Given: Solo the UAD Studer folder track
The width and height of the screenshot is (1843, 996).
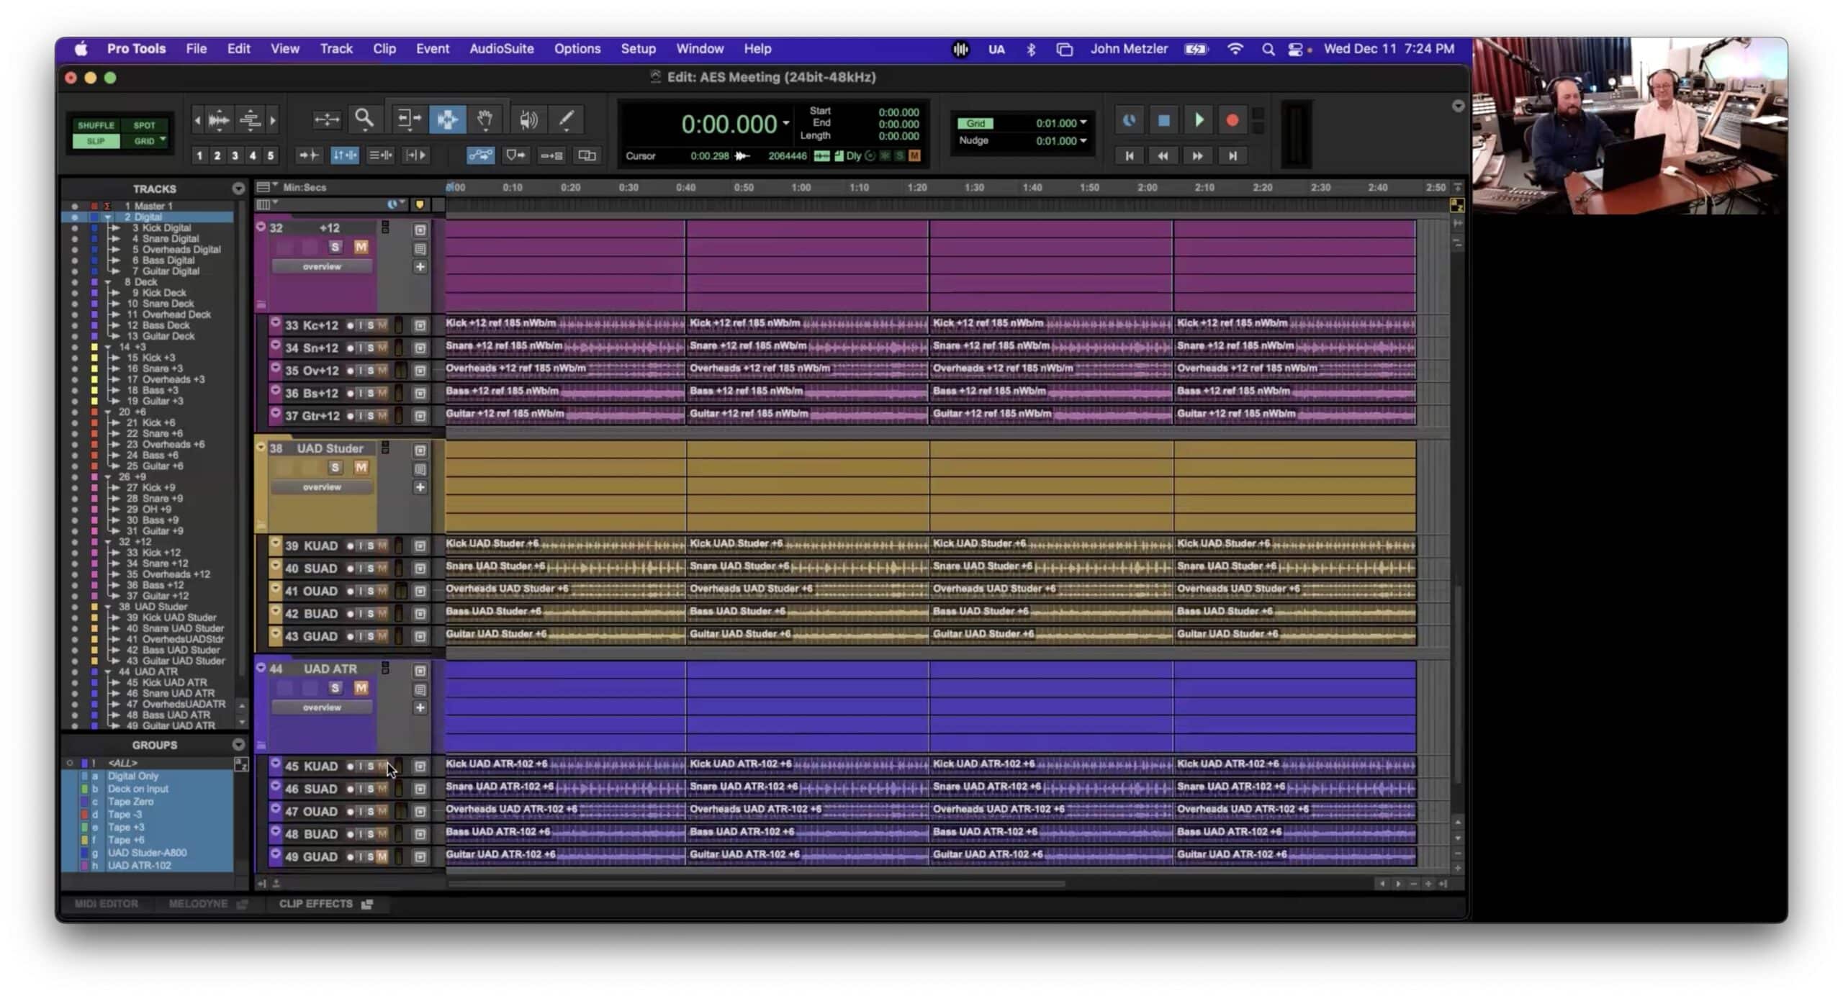Looking at the screenshot, I should 335,468.
